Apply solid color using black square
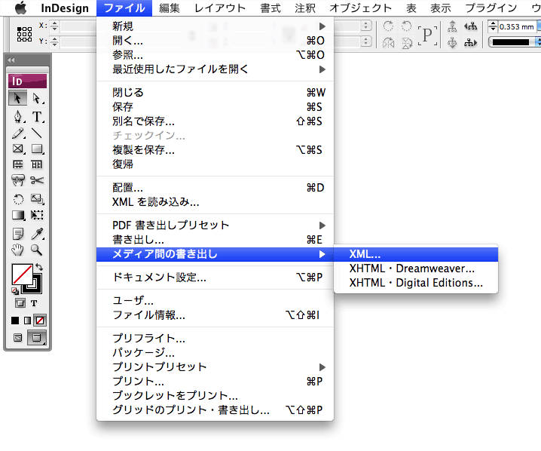This screenshot has width=541, height=451. 15,321
